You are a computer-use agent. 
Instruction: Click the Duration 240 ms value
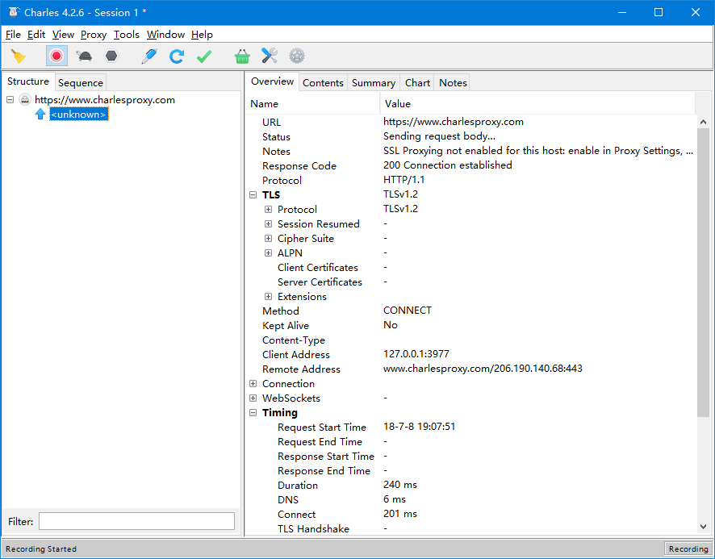(400, 485)
